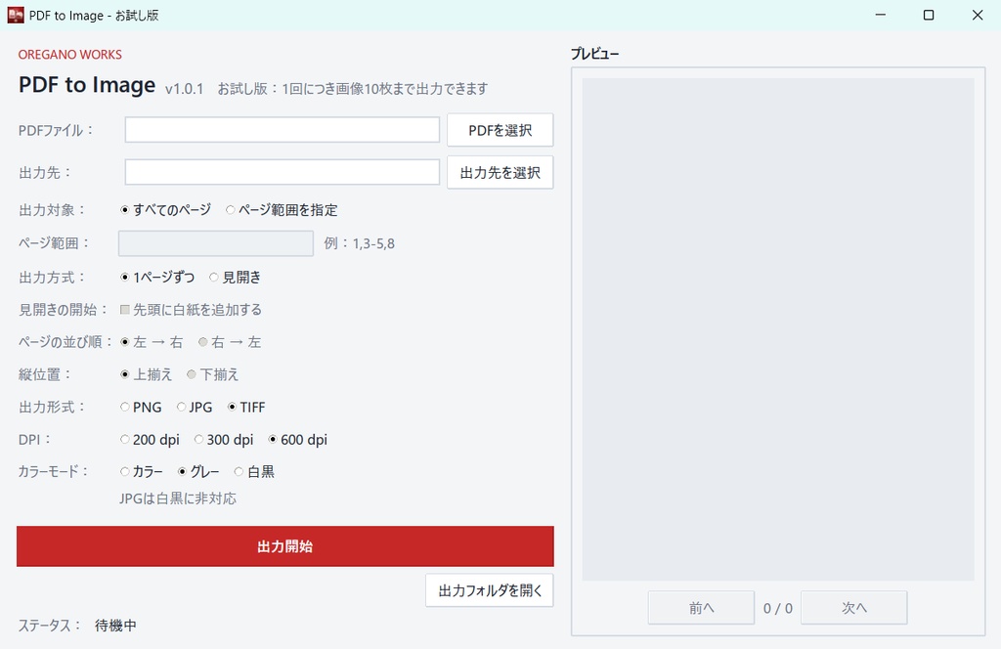Select 左 → 右 page order
1001x649 pixels.
pos(152,342)
